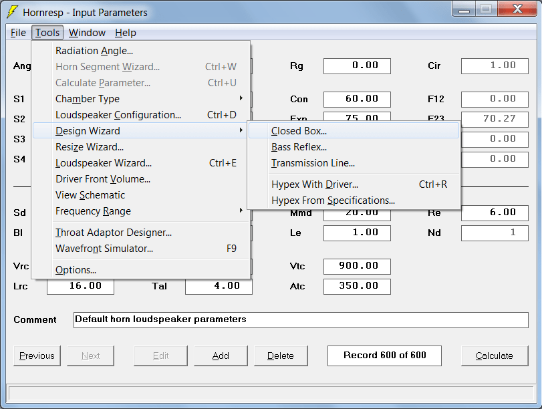Expand the Frequency Range submenu

141,211
